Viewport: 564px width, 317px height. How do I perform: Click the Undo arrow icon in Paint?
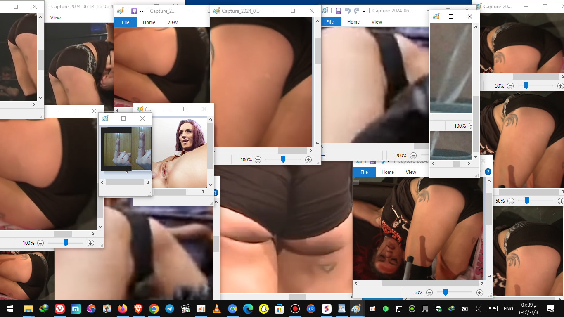(x=348, y=11)
